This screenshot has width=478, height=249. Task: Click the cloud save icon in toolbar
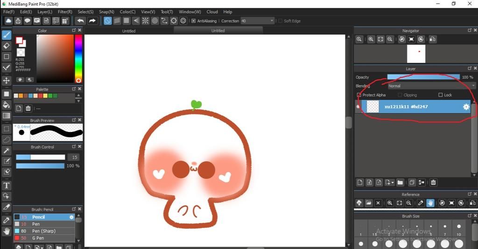[8, 21]
